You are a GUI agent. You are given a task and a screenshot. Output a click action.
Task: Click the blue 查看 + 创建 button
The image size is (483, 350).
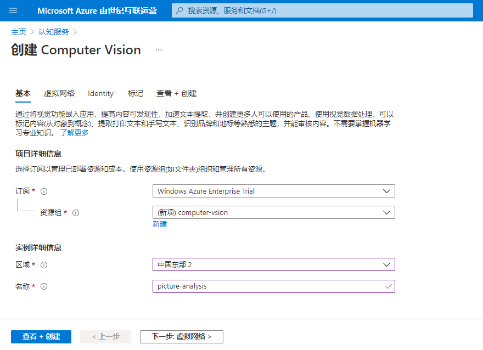pyautogui.click(x=41, y=337)
